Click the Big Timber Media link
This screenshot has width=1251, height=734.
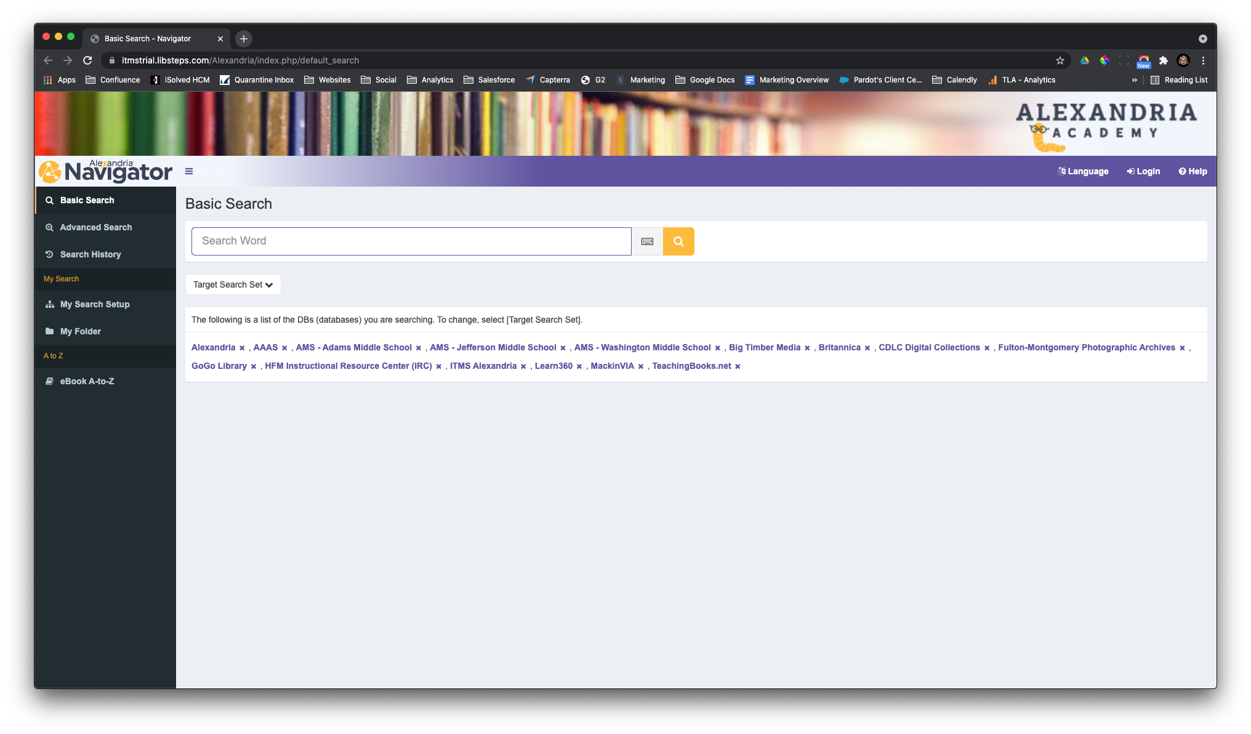click(765, 347)
